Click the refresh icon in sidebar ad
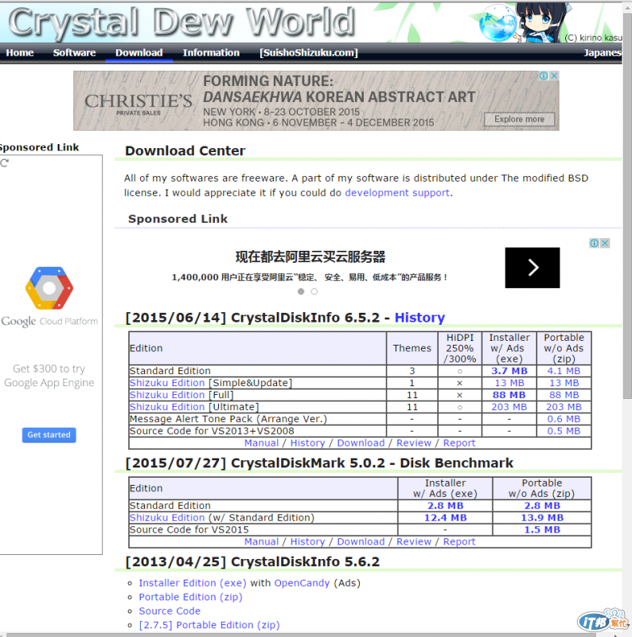632x637 pixels. click(5, 163)
